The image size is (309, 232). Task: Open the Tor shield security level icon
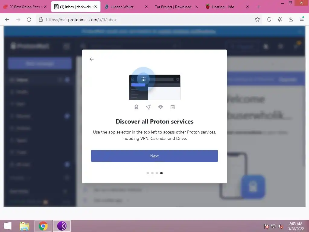point(269,19)
